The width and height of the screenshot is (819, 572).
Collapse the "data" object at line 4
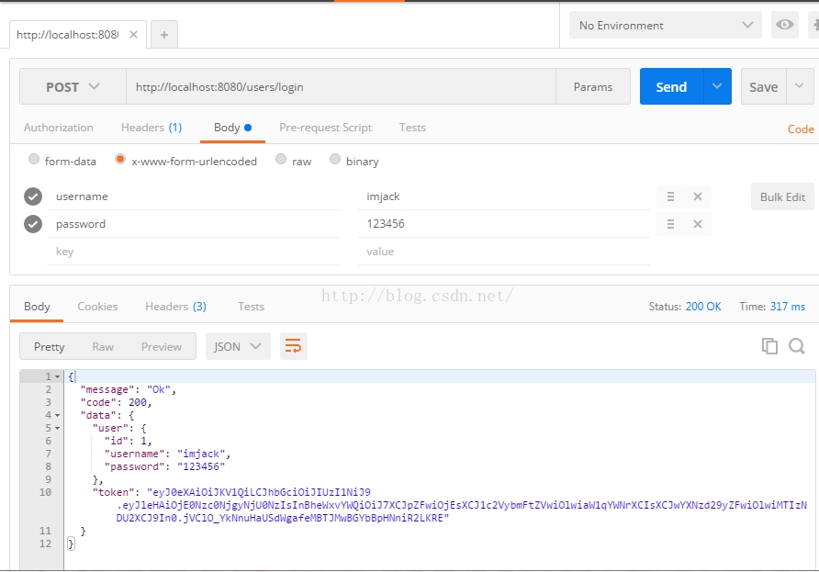click(x=58, y=416)
